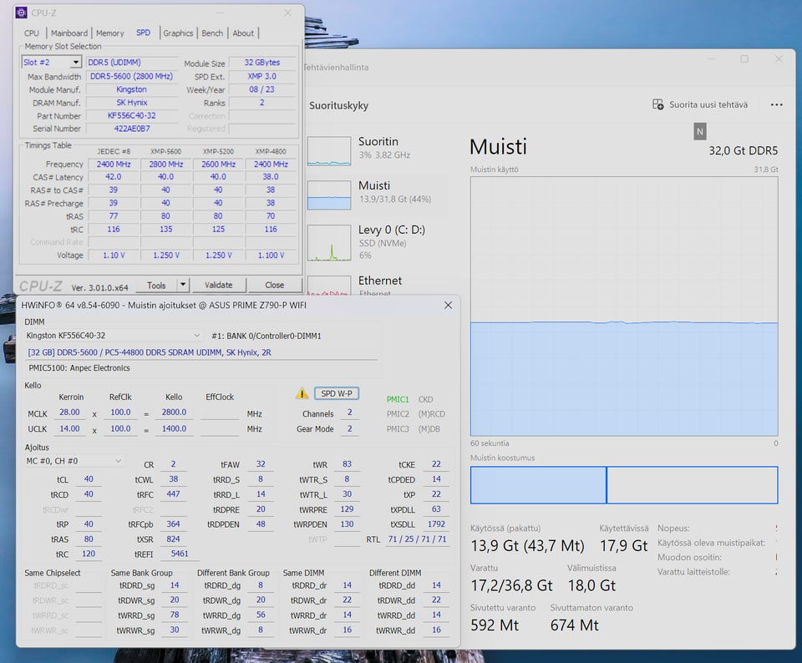Click the Suoritetuskyky header 'Suorita uusi tehtävä' text

(x=708, y=104)
